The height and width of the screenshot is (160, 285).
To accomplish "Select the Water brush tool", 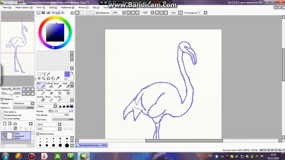I will (66, 85).
